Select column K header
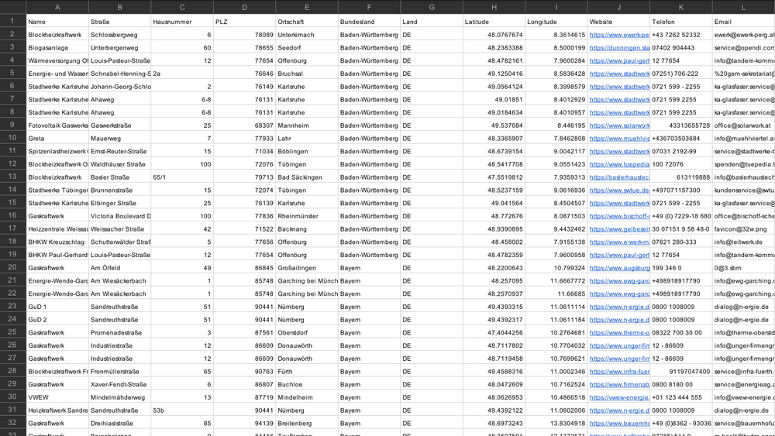 point(681,7)
